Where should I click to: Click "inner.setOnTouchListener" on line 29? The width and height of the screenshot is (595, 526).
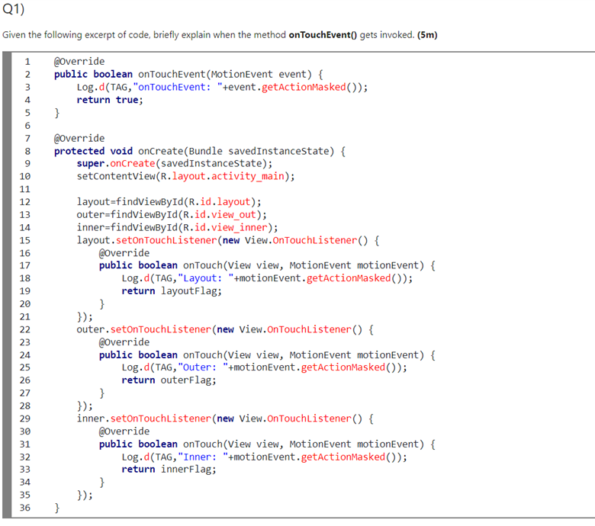click(144, 419)
